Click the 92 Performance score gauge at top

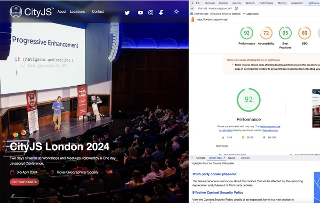tap(247, 33)
